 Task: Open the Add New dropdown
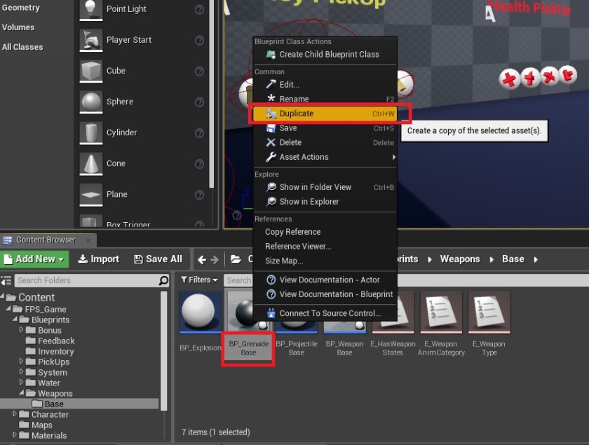coord(34,259)
